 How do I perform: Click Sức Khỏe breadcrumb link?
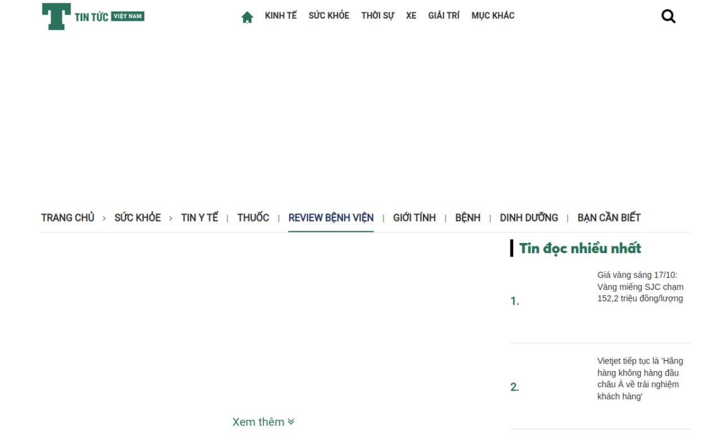pyautogui.click(x=138, y=218)
